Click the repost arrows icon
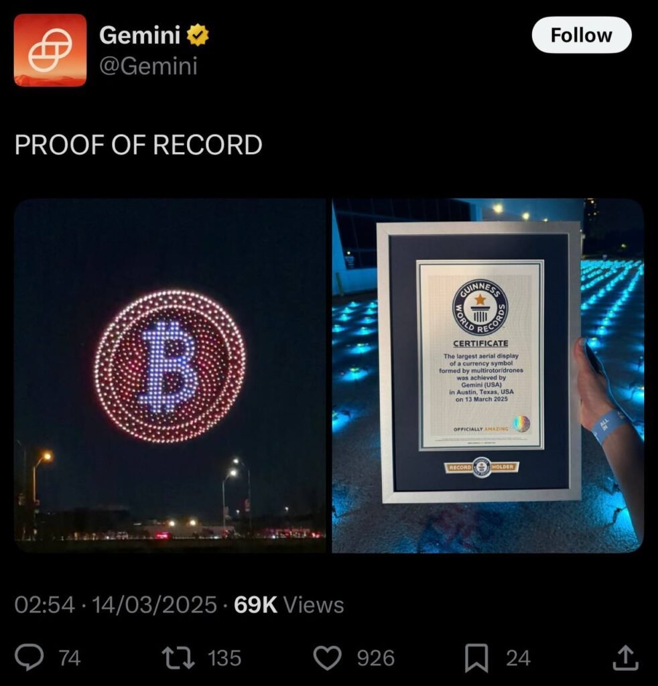The image size is (658, 686). [178, 658]
